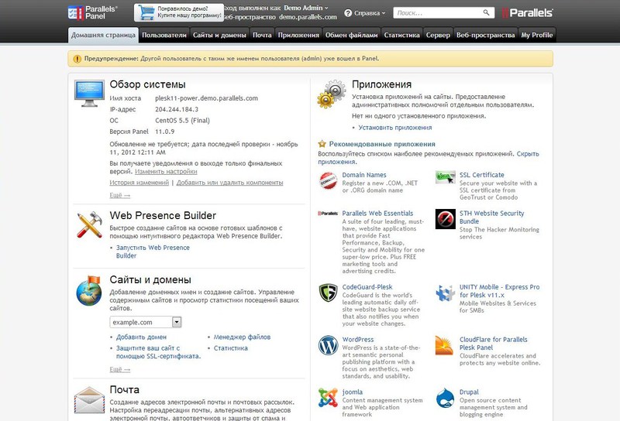Click the SSL Certificate icon
Viewport: 620px width, 421px height.
pos(445,177)
